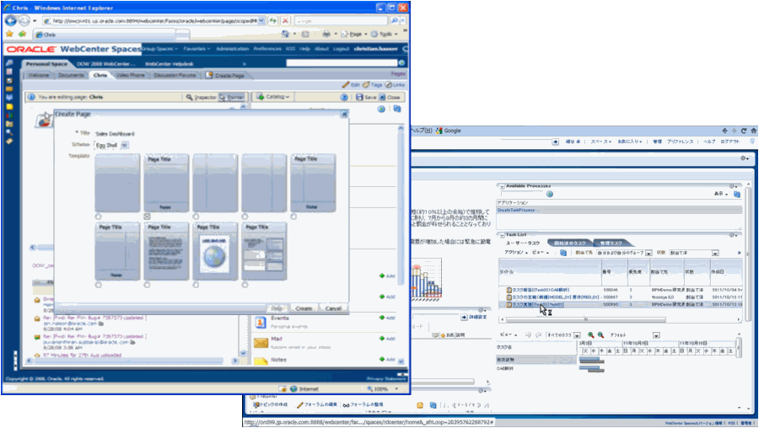Click the Tags icon
The width and height of the screenshot is (759, 428).
point(367,85)
